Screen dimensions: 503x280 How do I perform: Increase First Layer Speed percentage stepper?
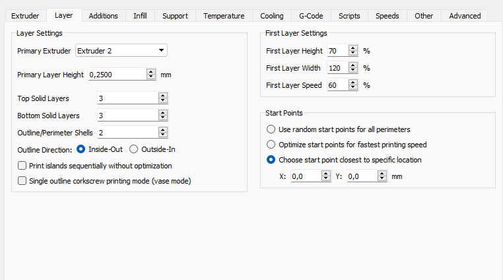[x=352, y=83]
